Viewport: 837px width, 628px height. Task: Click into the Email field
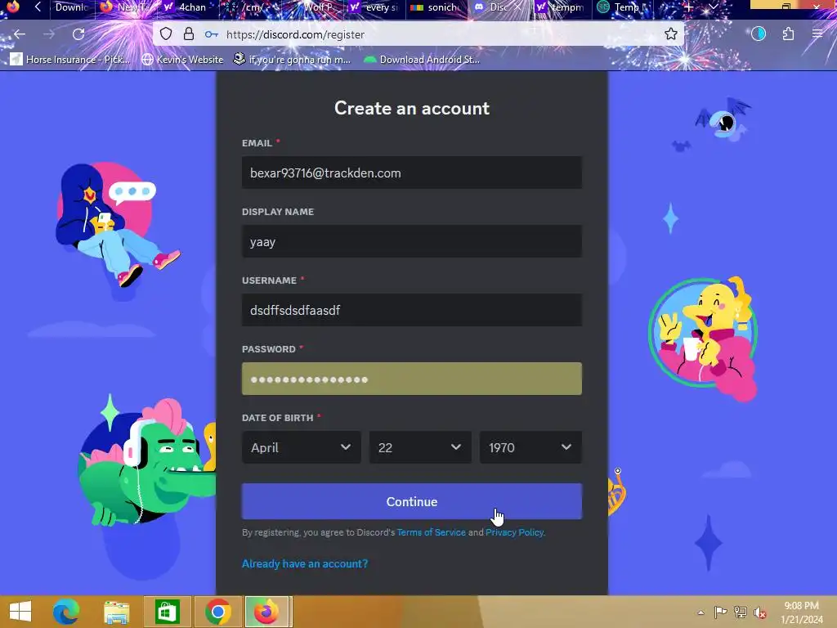(412, 173)
